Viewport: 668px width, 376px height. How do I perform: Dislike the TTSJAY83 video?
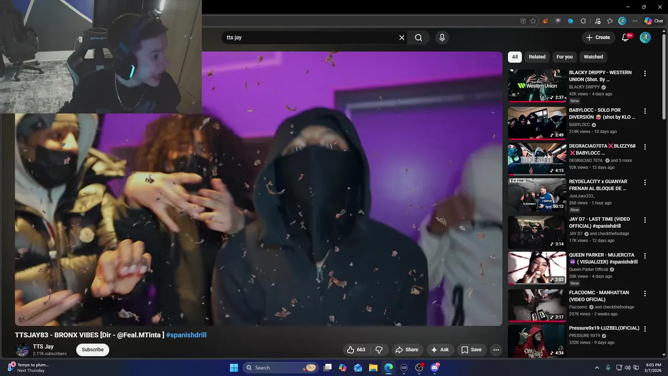[x=379, y=350]
